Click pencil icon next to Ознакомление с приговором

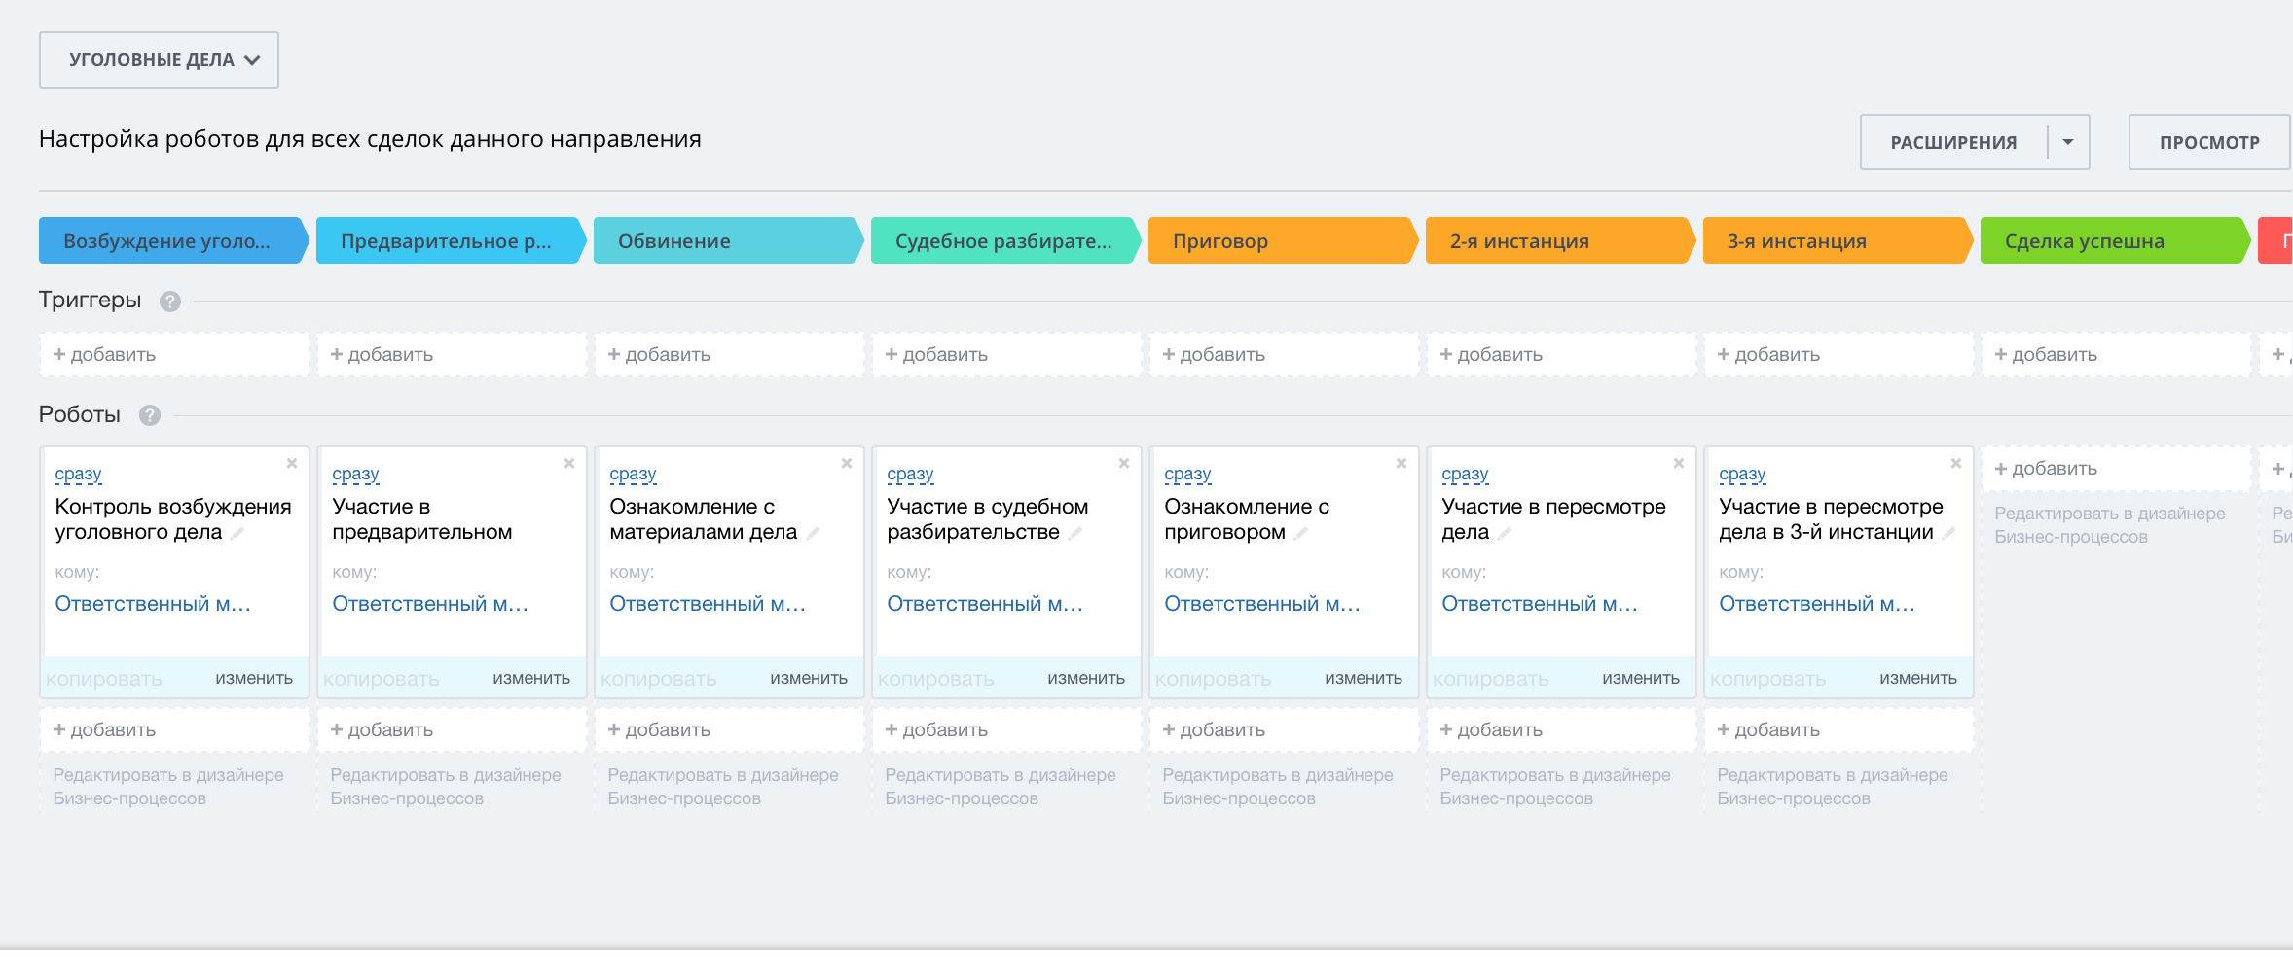(1301, 533)
